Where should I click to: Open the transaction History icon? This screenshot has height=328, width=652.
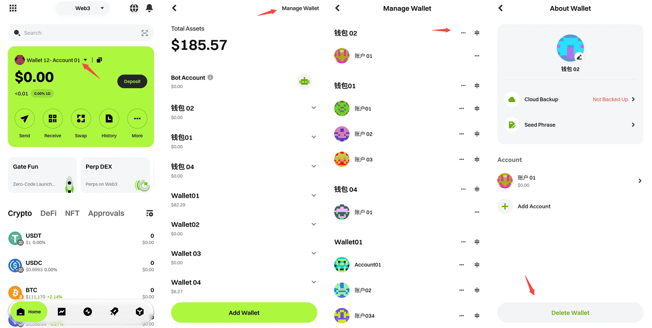point(109,119)
